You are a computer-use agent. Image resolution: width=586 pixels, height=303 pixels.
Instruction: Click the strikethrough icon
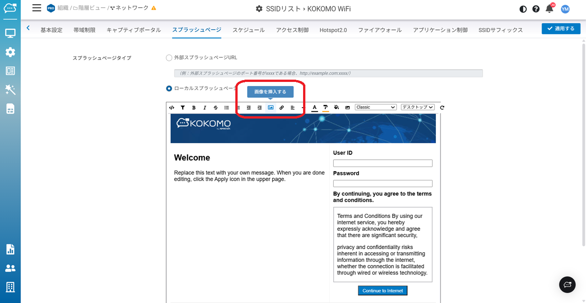tap(216, 108)
